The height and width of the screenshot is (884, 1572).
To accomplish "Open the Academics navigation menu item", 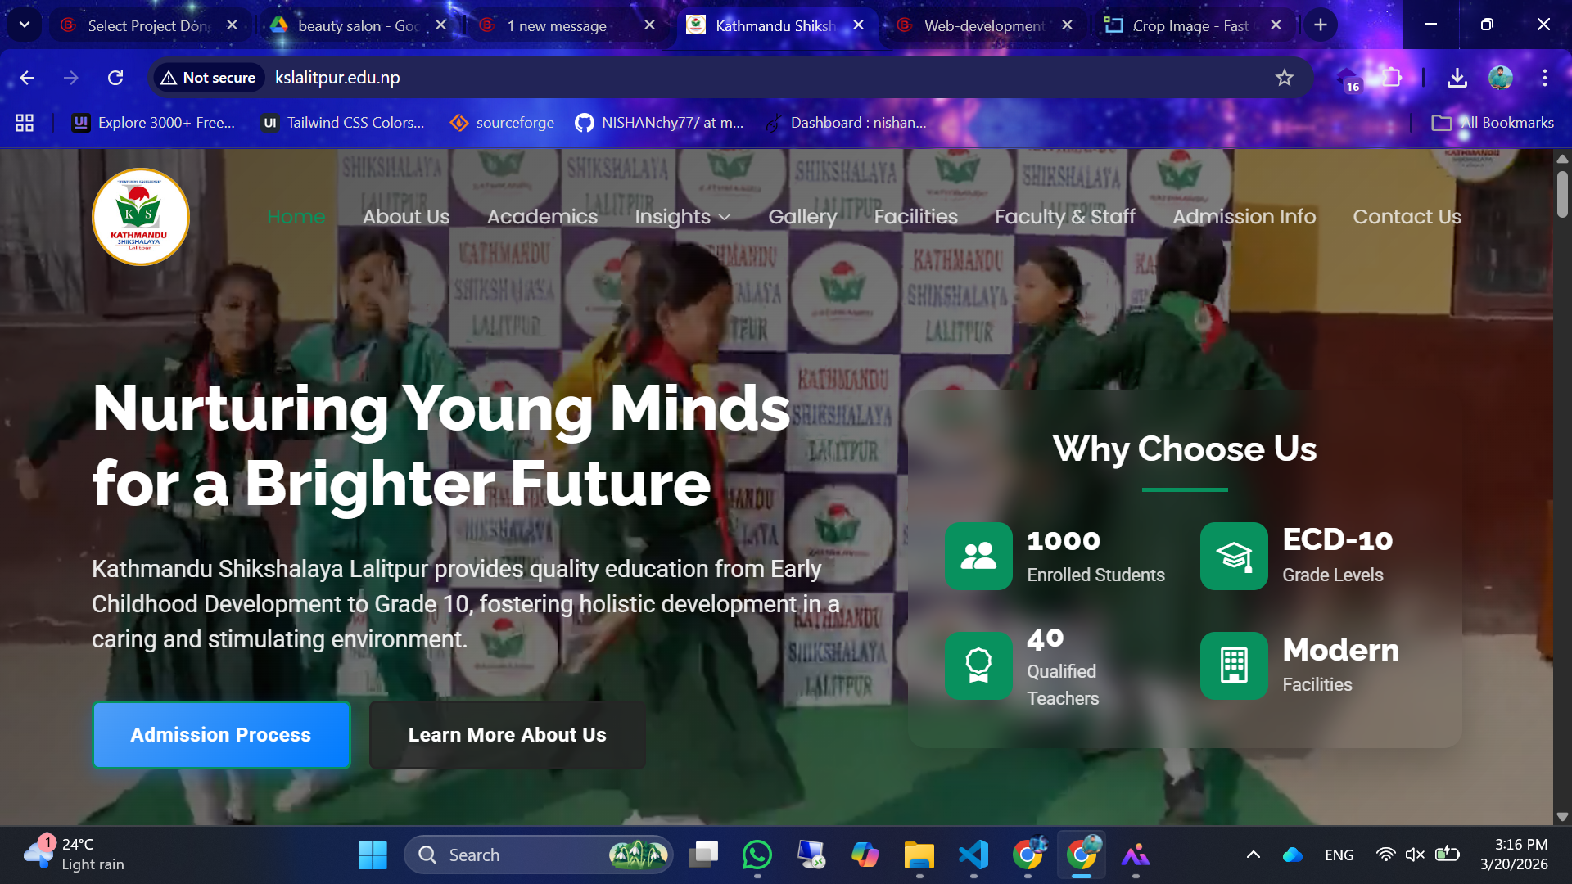I will [542, 217].
